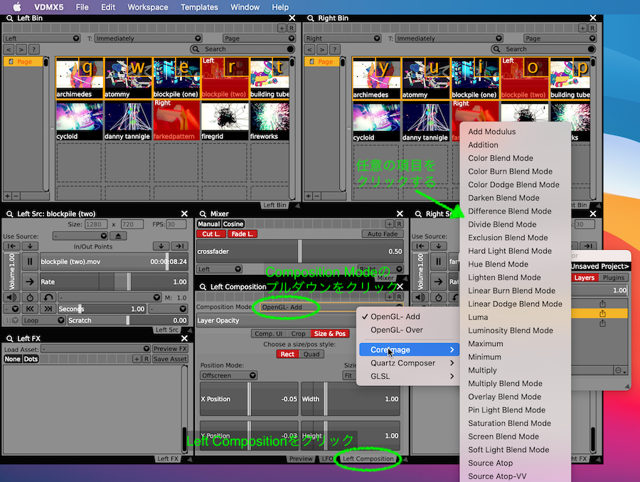Image resolution: width=640 pixels, height=482 pixels.
Task: Open the Load Asset dropdown in Left FX
Action: point(96,349)
